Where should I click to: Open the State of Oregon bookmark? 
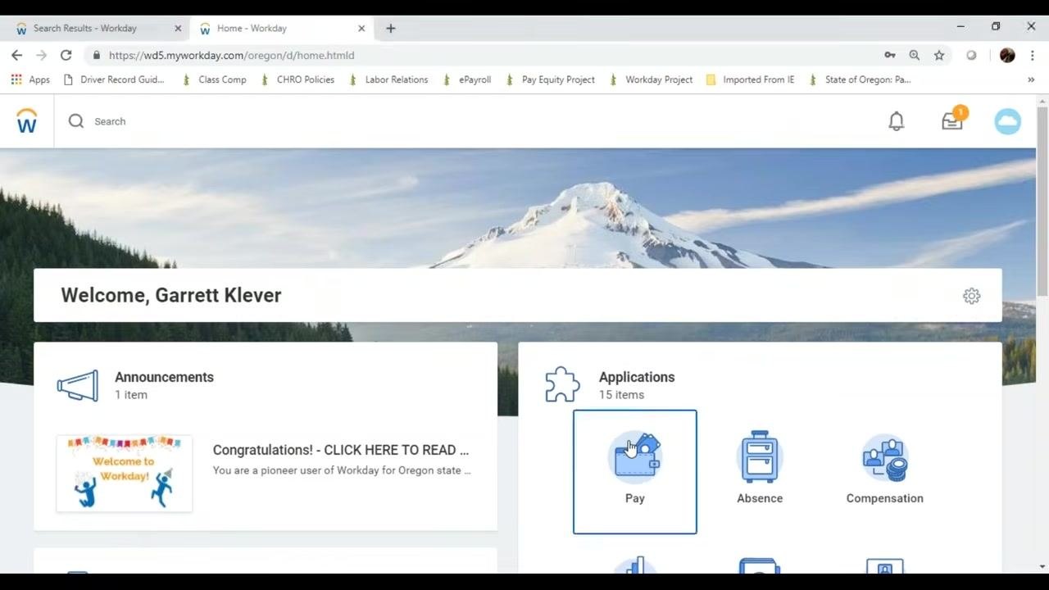coord(860,79)
